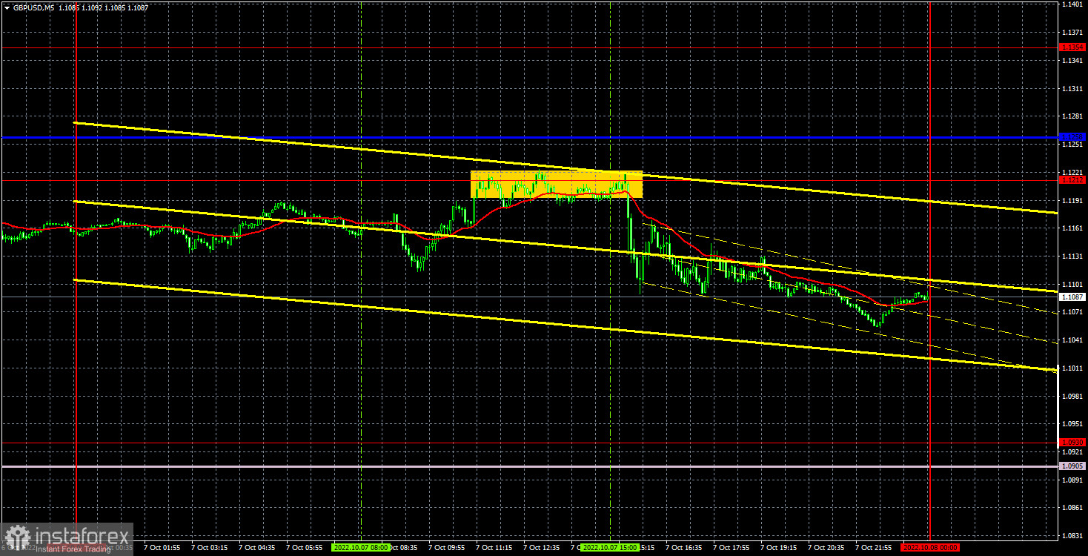
Task: Select the red 1.0930 price level label
Action: tap(1072, 443)
